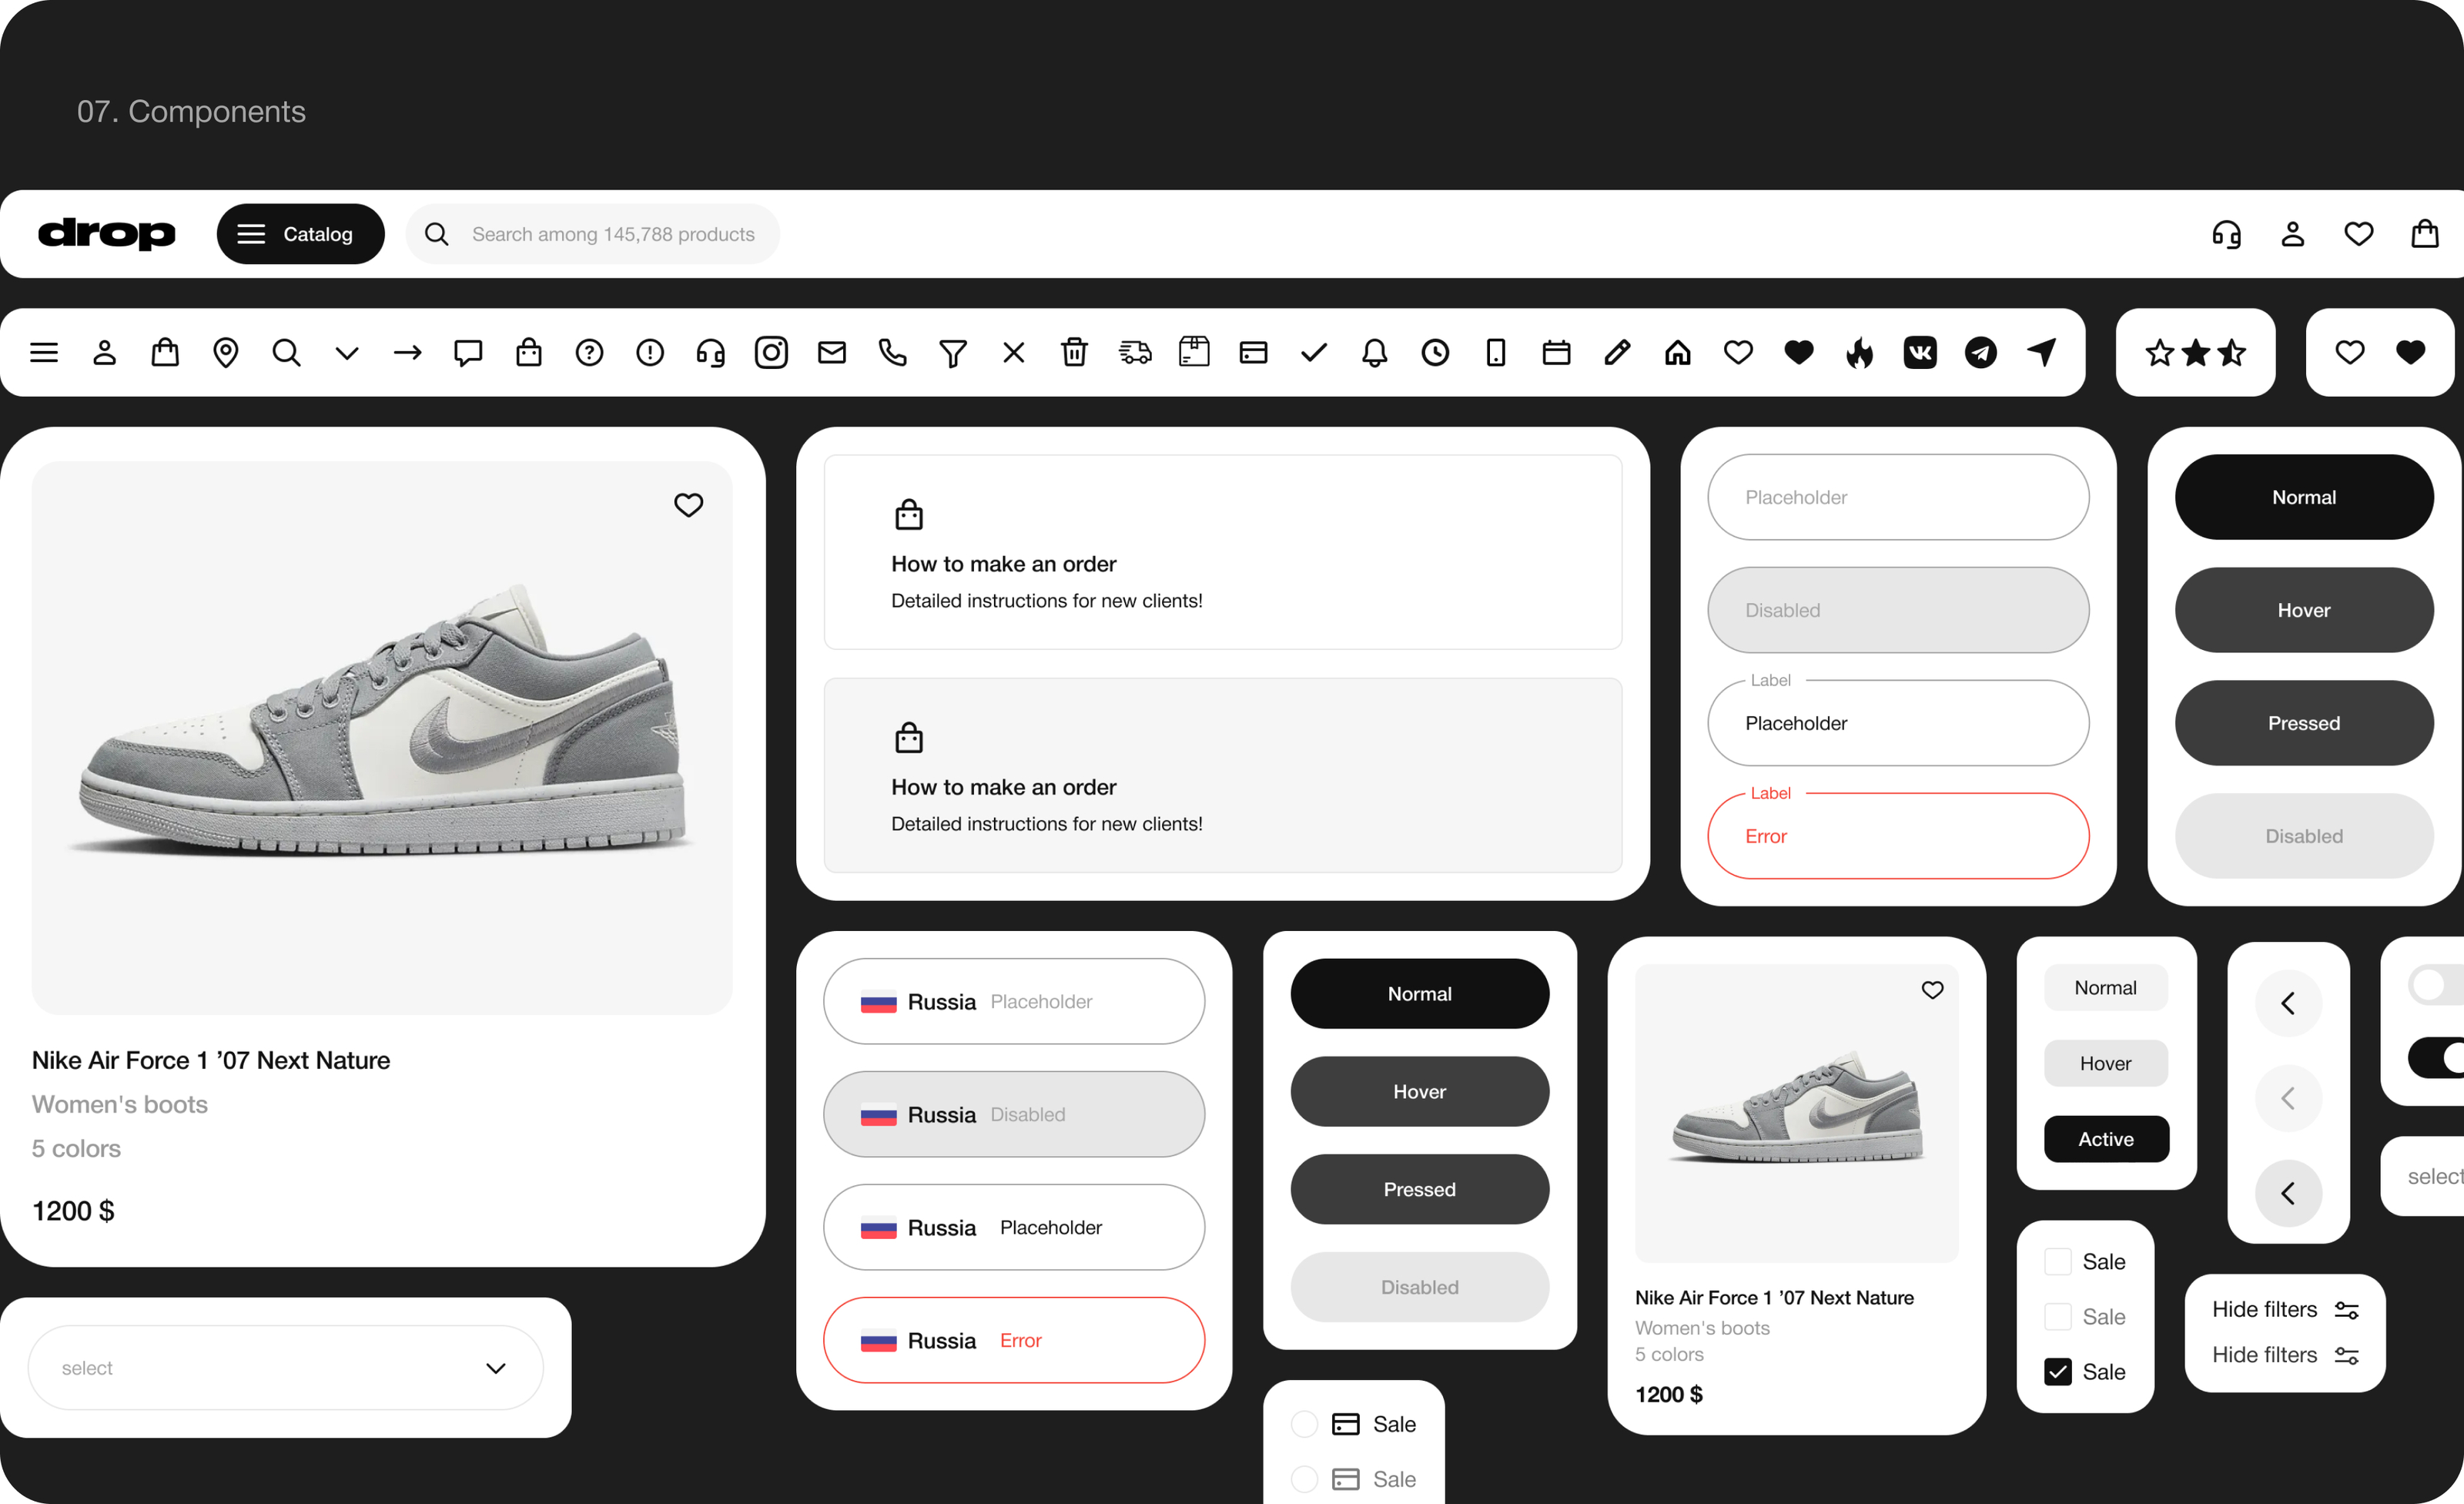Click the Instagram icon in icon row
The width and height of the screenshot is (2464, 1504).
771,353
